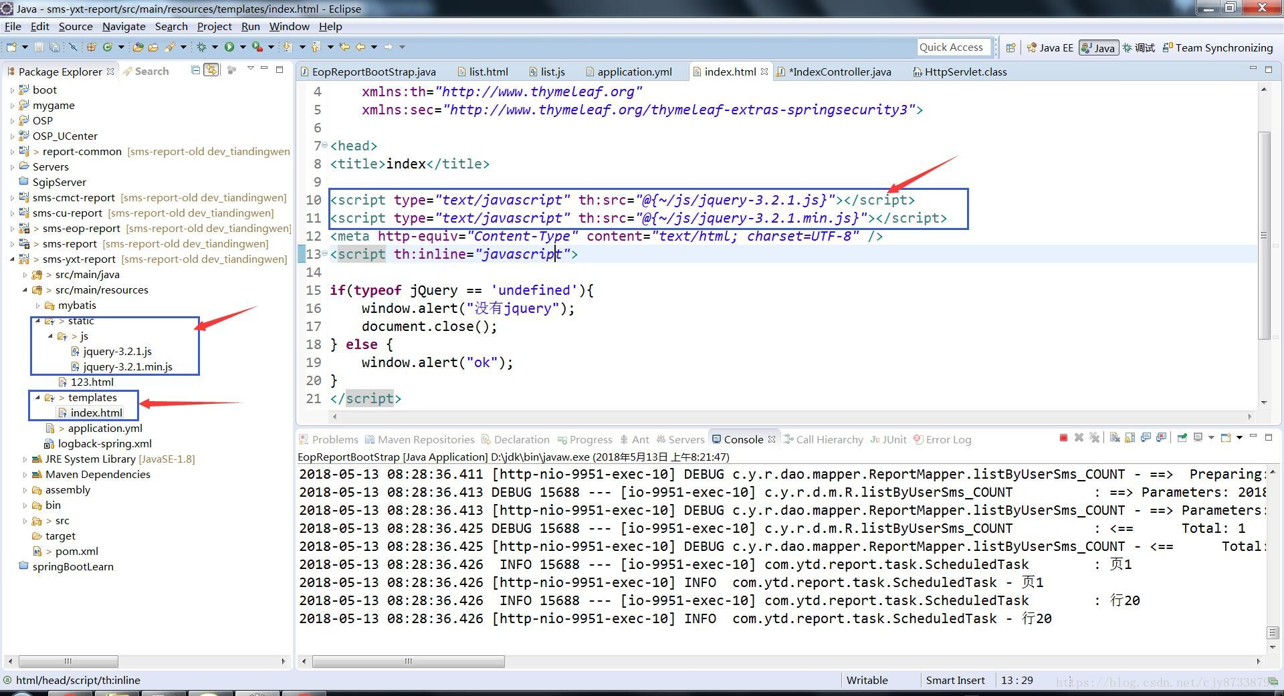Go to Last Edit Location icon
1284x696 pixels.
coord(344,47)
